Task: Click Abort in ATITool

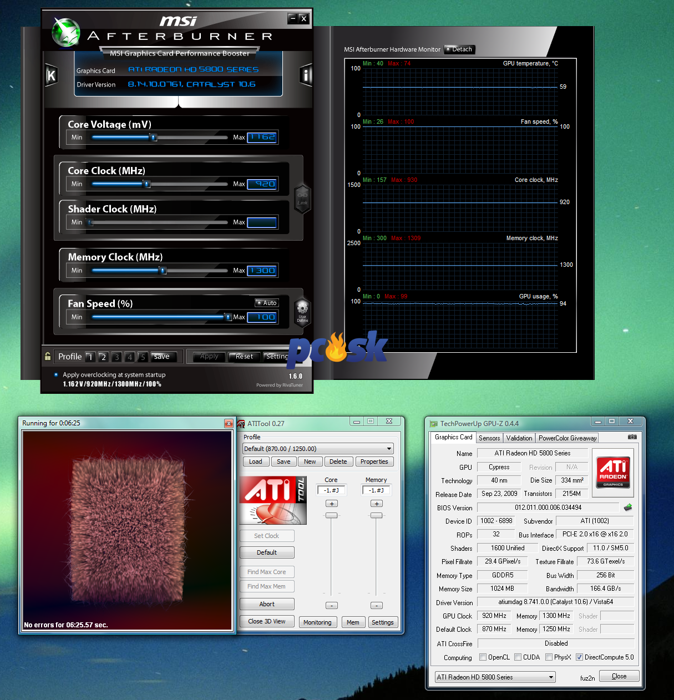Action: [x=267, y=604]
